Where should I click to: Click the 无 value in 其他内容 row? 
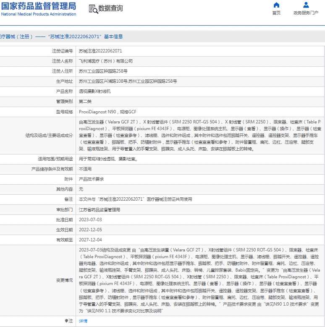(81, 189)
